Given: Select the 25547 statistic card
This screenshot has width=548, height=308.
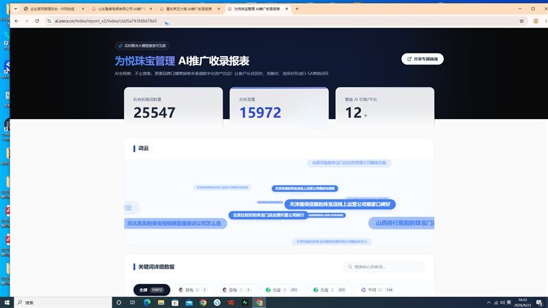Looking at the screenshot, I should click(x=173, y=108).
